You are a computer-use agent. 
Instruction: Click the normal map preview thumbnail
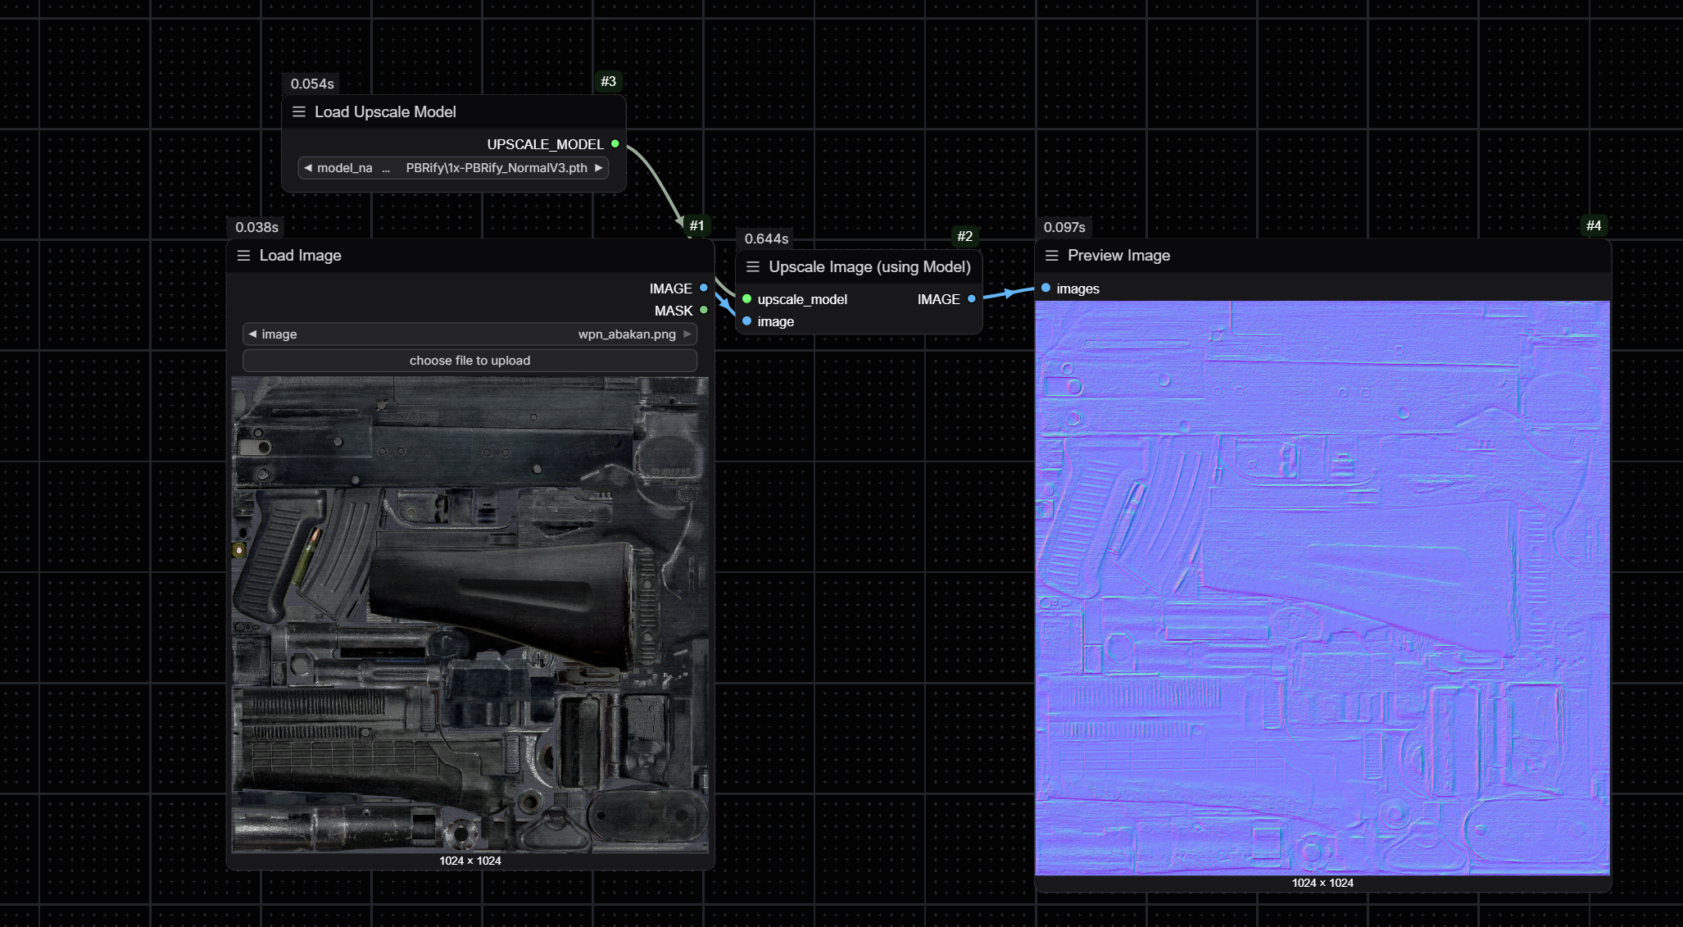pos(1322,588)
